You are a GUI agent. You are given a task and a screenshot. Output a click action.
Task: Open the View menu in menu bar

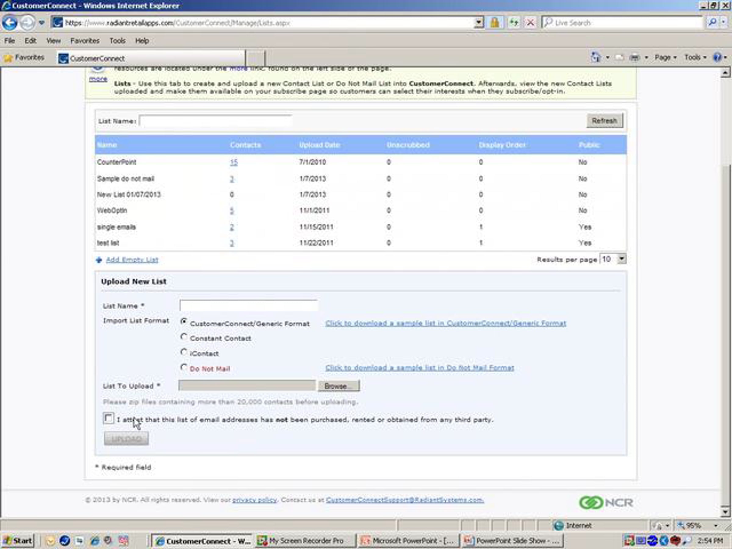pyautogui.click(x=53, y=41)
